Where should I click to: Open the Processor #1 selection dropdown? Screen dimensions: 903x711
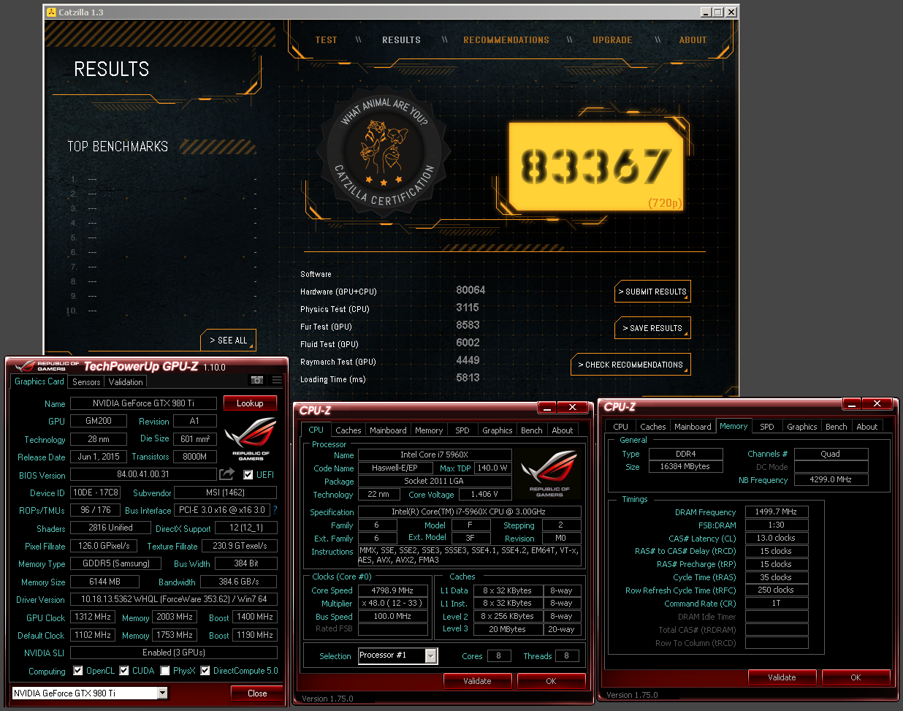click(x=431, y=655)
